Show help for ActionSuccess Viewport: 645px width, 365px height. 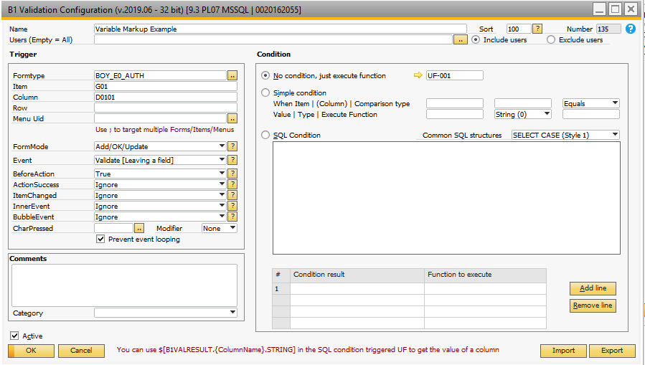(232, 184)
